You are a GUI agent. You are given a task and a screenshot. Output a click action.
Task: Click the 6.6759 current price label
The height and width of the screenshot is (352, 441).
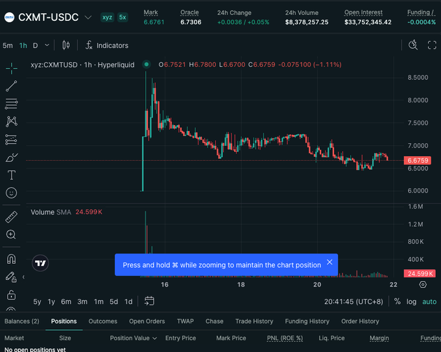coord(418,161)
